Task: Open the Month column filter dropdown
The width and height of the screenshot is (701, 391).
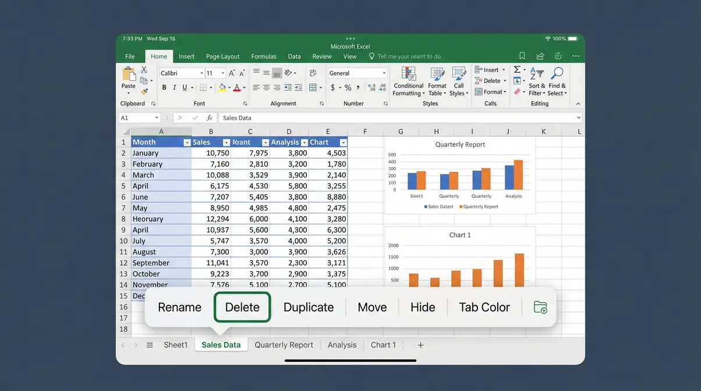Action: tap(187, 143)
